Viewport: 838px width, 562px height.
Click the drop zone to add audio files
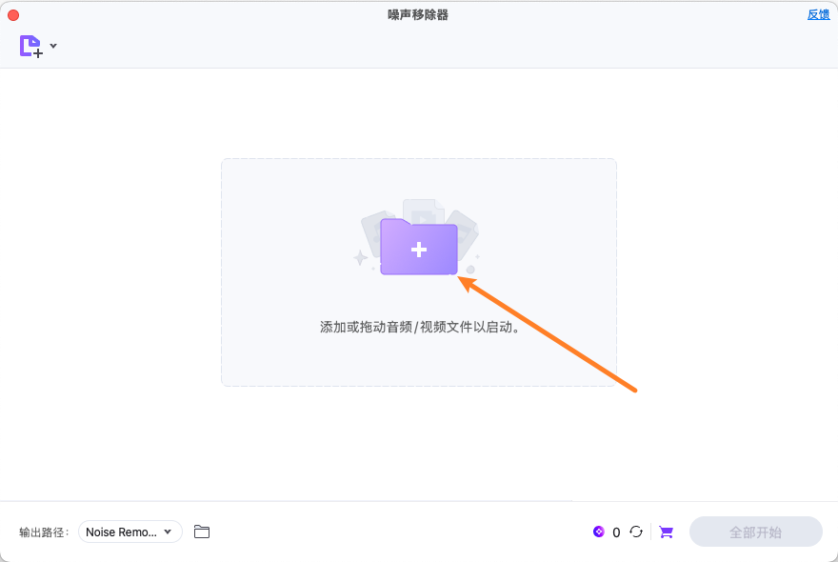[x=419, y=271]
